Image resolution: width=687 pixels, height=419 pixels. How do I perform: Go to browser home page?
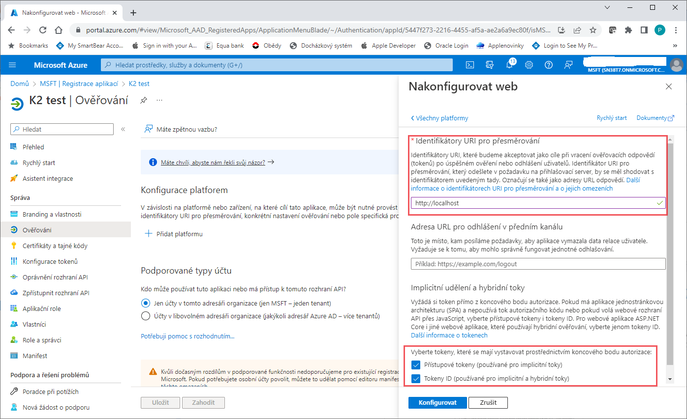pyautogui.click(x=59, y=30)
